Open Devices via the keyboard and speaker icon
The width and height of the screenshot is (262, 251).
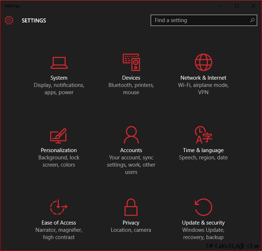click(x=131, y=62)
